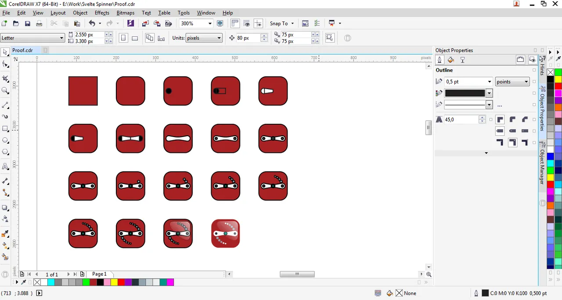Screen dimensions: 562x300
Task: Click the magenta swatch in the bottom palette
Action: coord(170,282)
